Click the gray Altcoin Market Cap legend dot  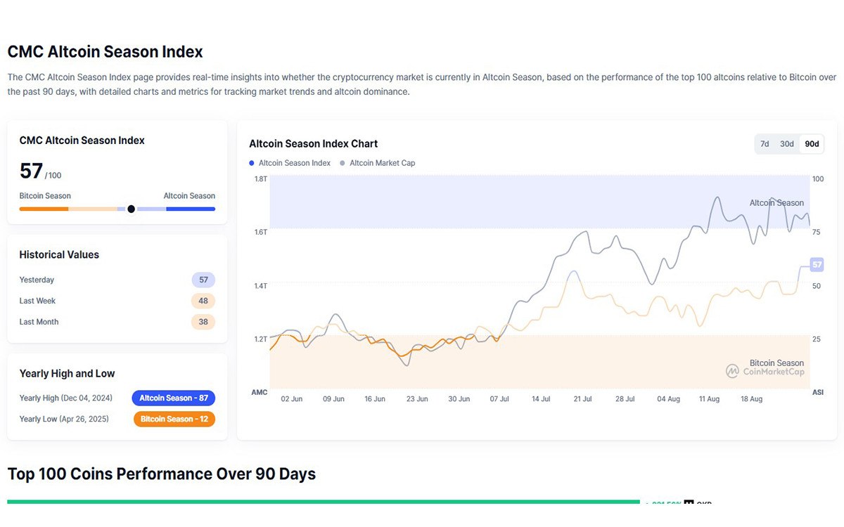(x=343, y=163)
